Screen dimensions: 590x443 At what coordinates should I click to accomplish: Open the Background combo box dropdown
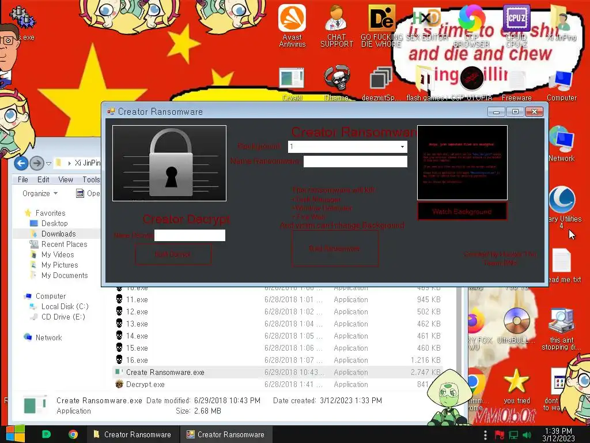tap(402, 147)
